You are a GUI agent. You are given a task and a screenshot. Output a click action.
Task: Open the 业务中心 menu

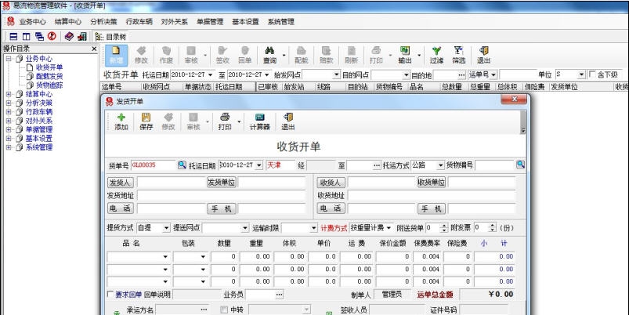(32, 22)
